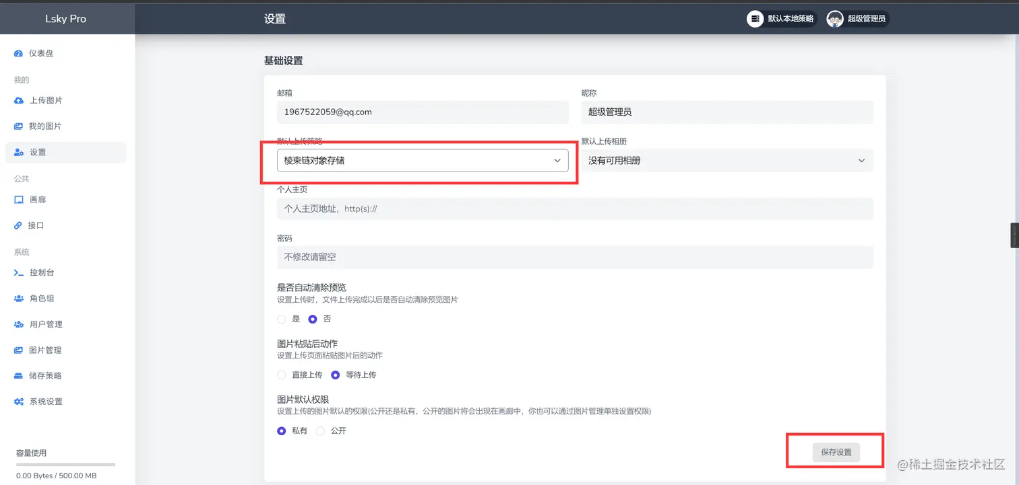The width and height of the screenshot is (1019, 485).
Task: Click the My Images photo icon
Action: click(19, 126)
